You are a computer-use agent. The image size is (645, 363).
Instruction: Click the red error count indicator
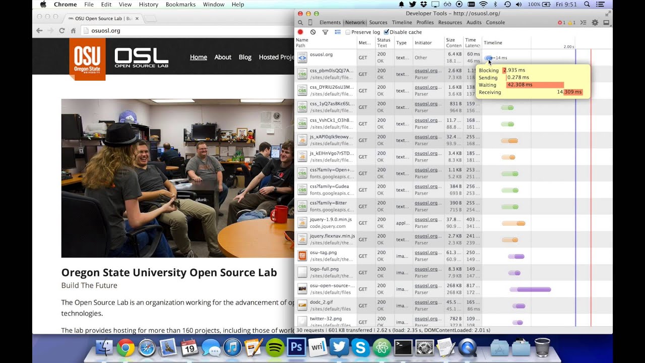tap(561, 23)
